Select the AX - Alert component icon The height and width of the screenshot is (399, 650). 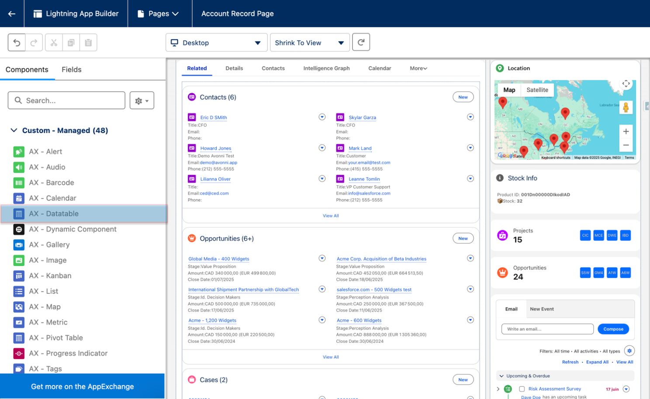tap(19, 152)
